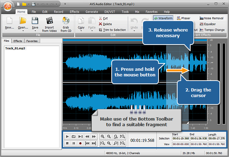Open the Effects ribbon tab
Image resolution: width=229 pixels, height=157 pixels.
(74, 12)
